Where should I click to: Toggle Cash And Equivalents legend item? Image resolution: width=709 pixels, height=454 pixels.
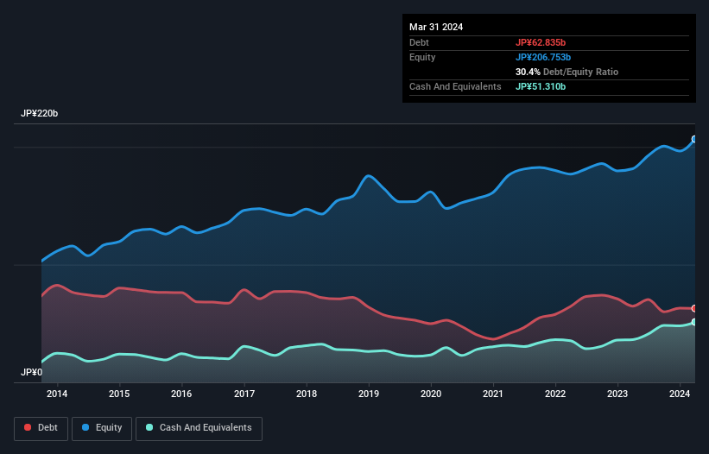(199, 427)
